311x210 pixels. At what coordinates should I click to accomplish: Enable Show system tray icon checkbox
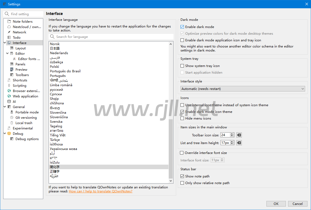182,66
